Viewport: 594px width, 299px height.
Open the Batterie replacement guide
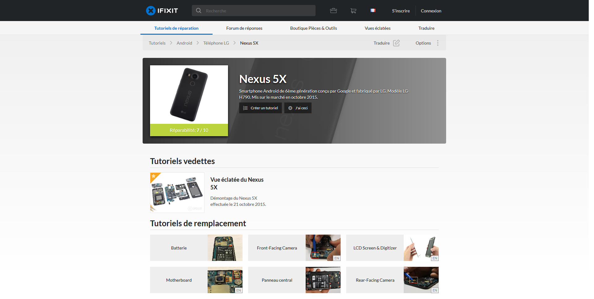(179, 248)
